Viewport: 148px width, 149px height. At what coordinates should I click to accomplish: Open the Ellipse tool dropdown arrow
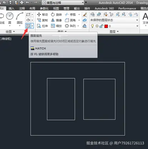click(x=32, y=20)
